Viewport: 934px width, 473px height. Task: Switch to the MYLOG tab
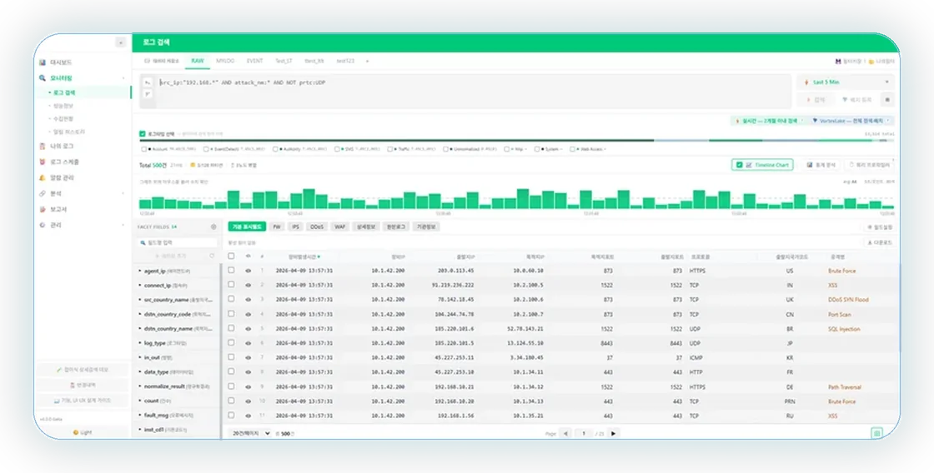[225, 61]
